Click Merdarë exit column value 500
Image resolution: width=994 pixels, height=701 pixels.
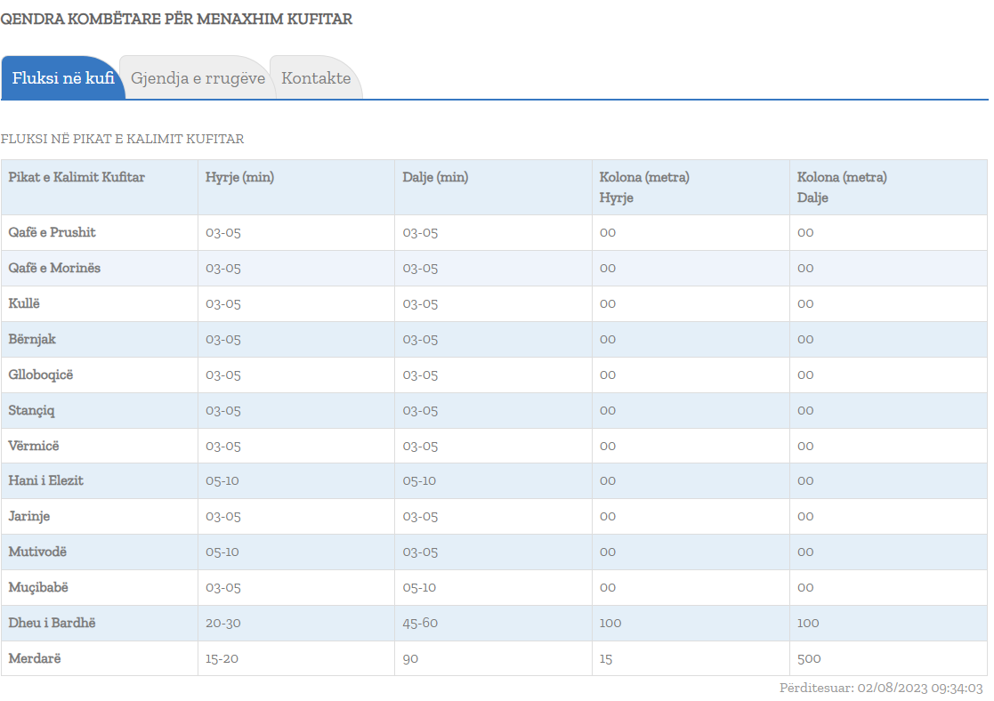tap(809, 658)
